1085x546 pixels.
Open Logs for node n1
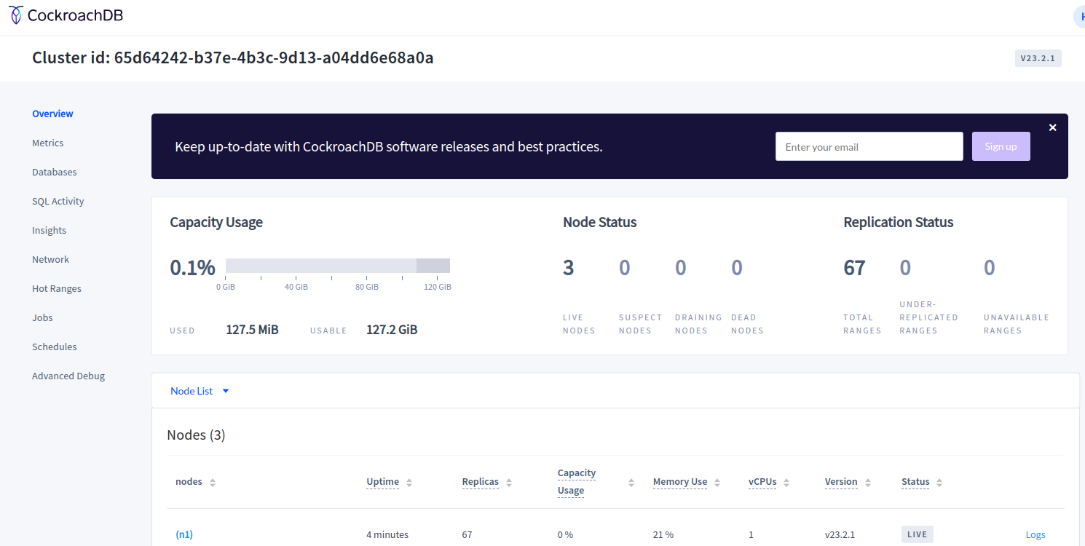pos(1035,534)
